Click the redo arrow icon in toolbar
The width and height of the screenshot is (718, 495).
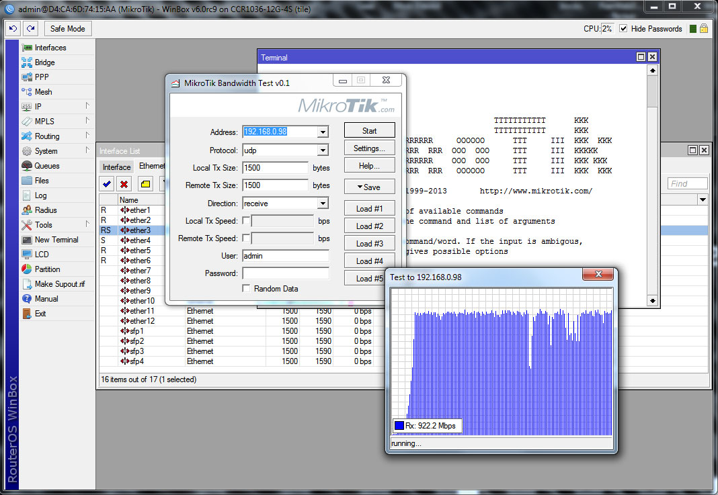(30, 29)
